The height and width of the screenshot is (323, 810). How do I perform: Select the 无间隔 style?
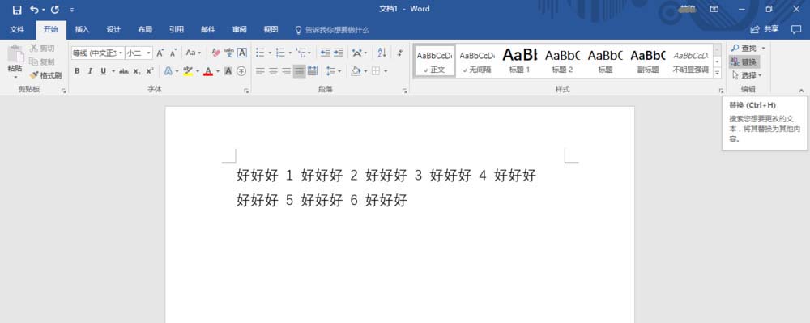pyautogui.click(x=477, y=61)
